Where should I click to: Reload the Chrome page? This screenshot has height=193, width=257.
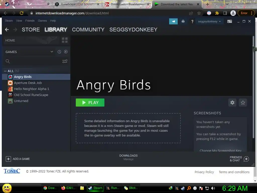point(22,13)
